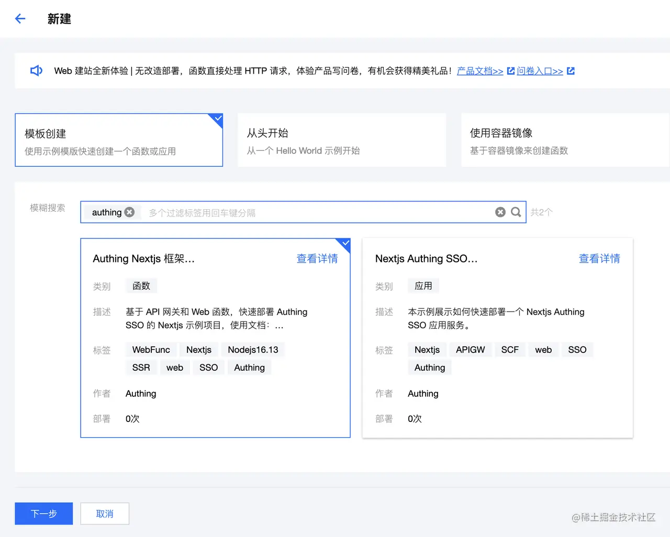
Task: Clear the search field contents
Action: pos(500,212)
